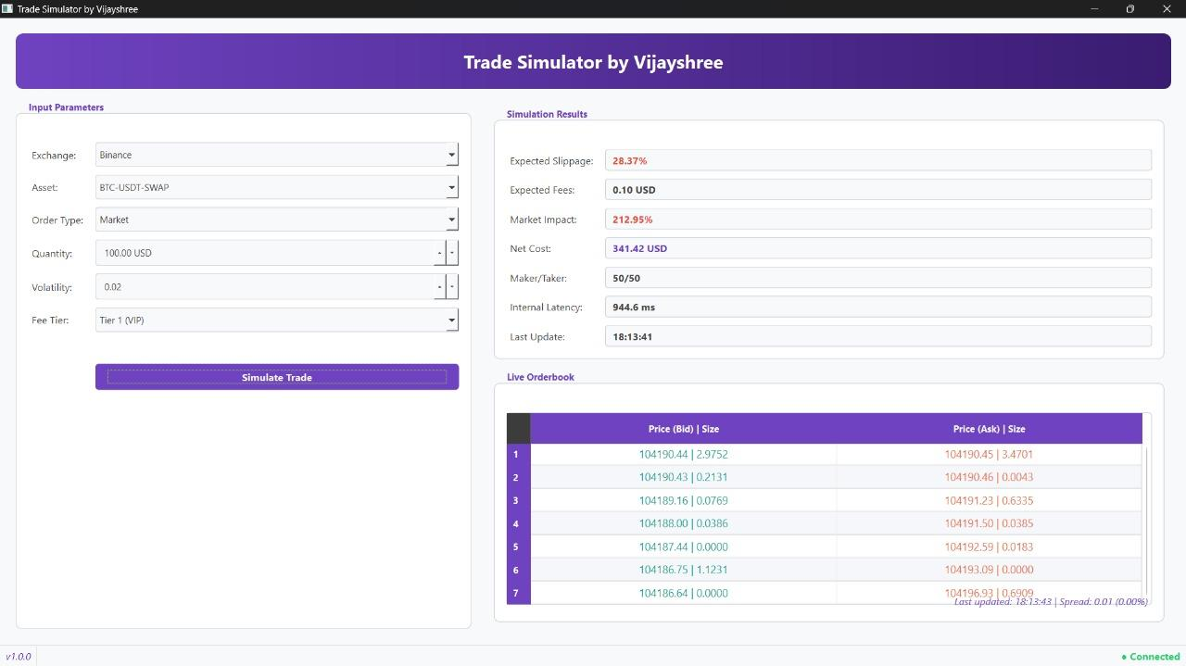Select the Internal Latency value 944.6 ms
This screenshot has width=1186, height=666.
click(877, 307)
